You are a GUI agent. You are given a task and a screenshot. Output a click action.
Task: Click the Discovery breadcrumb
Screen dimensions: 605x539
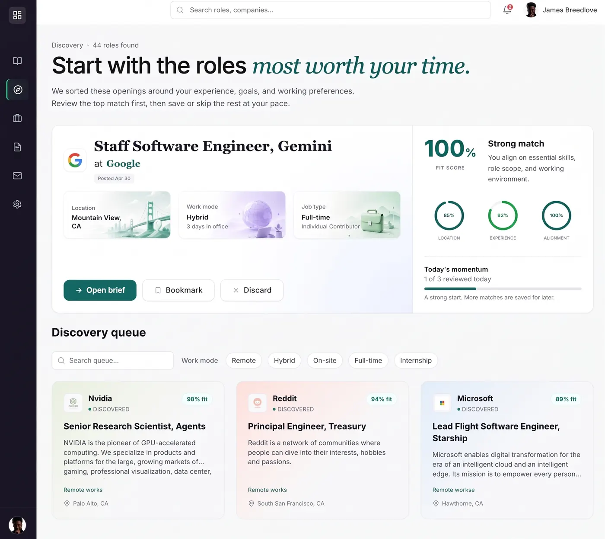[x=67, y=45]
